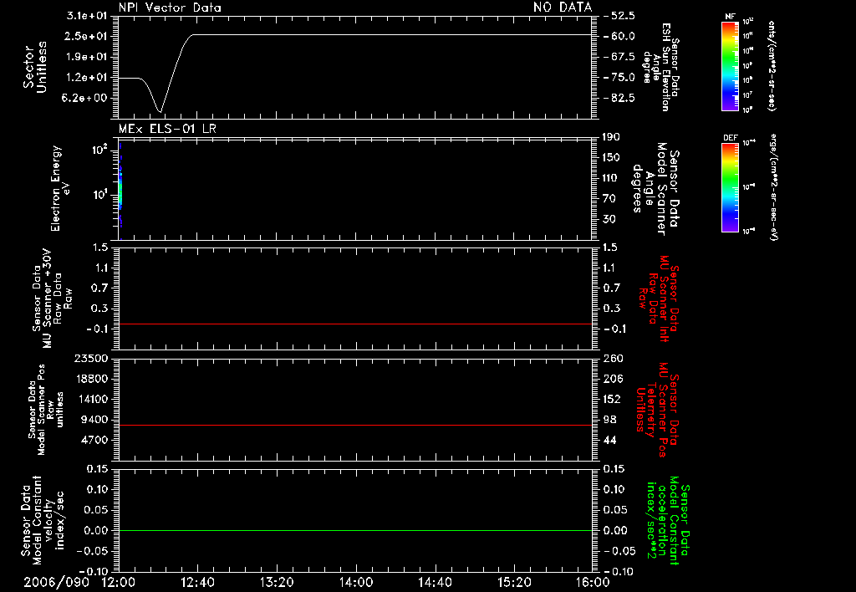Click the 70 Scanner Angle tick label
Viewport: 856px width, 592px height.
coord(609,198)
